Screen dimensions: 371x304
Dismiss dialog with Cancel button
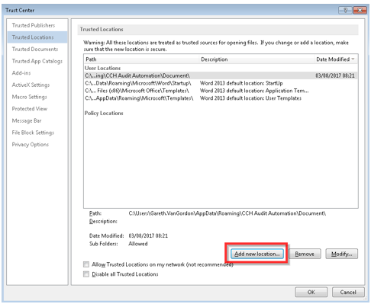[348, 292]
